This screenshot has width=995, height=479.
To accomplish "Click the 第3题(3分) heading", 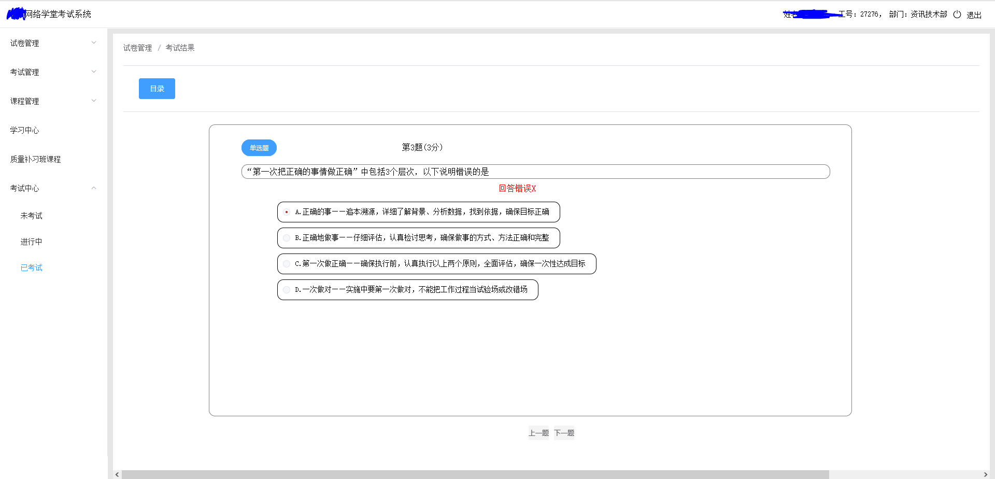I will tap(422, 147).
